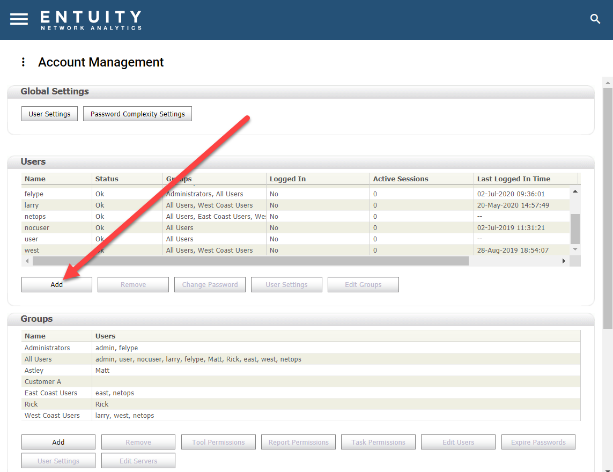Click the search magnifier icon
This screenshot has height=472, width=613.
pos(595,19)
